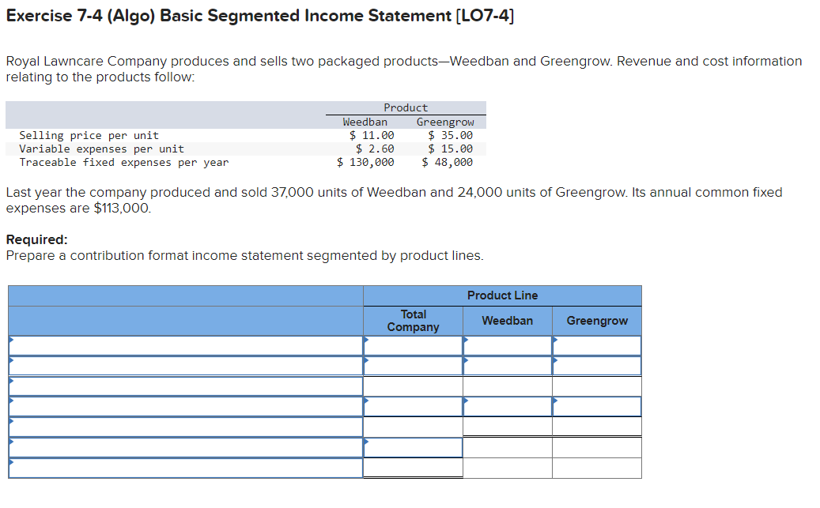Select the top Weedban amount cell
820x508 pixels.
click(506, 345)
